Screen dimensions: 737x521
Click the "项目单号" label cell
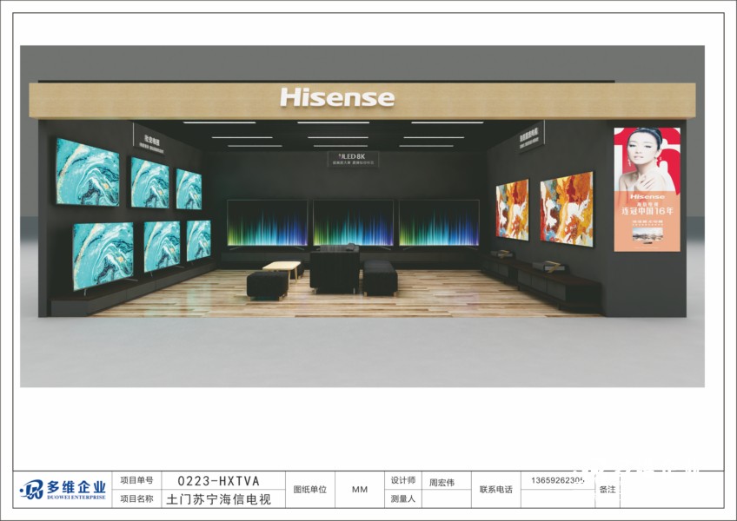(x=136, y=480)
